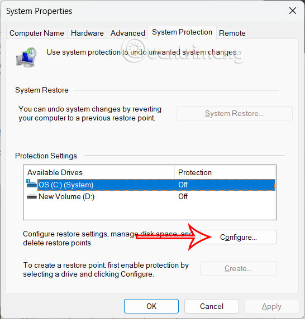Click the Off status for New Volume (D:)
The image size is (305, 319).
click(x=183, y=196)
